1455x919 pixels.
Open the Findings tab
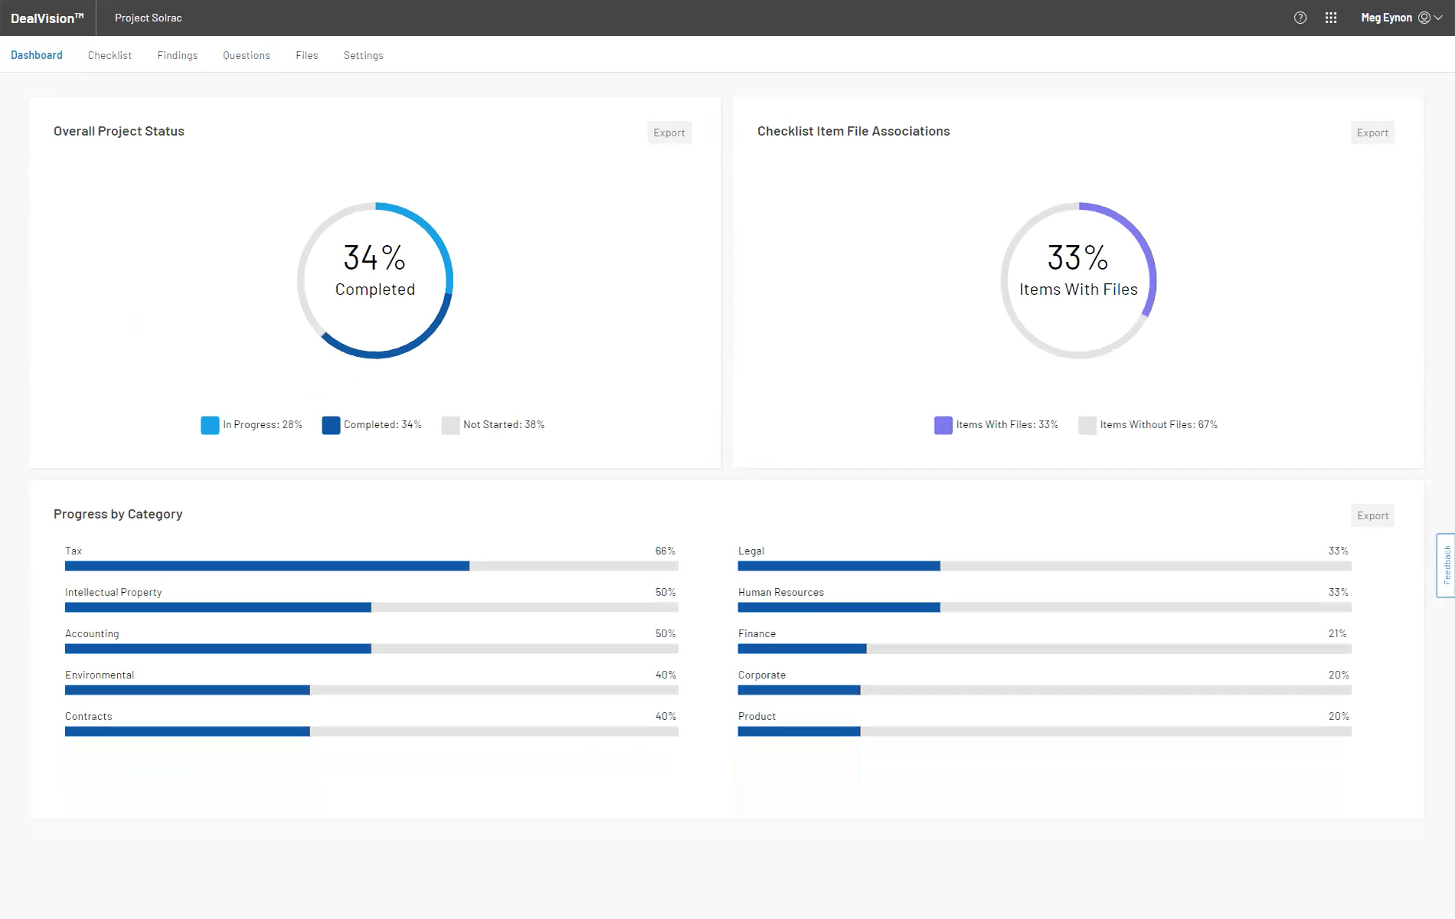click(x=177, y=54)
